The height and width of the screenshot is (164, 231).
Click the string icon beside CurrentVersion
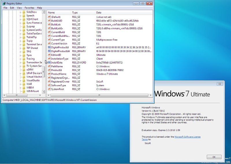49,44
